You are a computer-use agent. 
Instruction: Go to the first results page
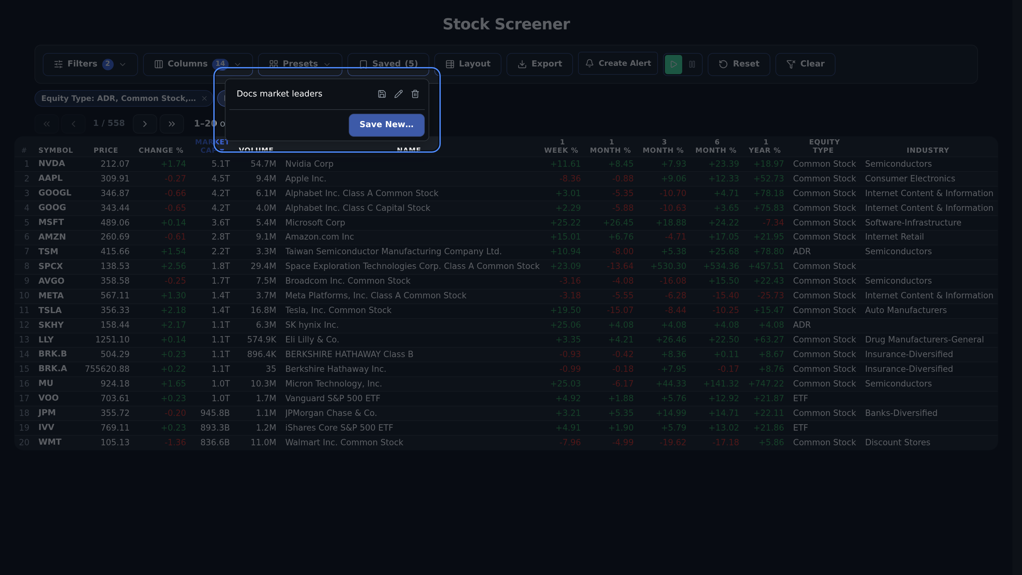pos(46,124)
